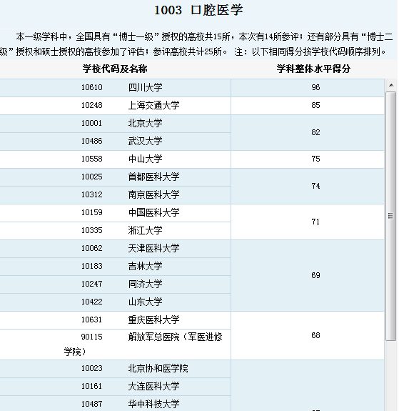Screen dimensions: 399x411
Task: Select school code 10159
Action: coord(91,212)
